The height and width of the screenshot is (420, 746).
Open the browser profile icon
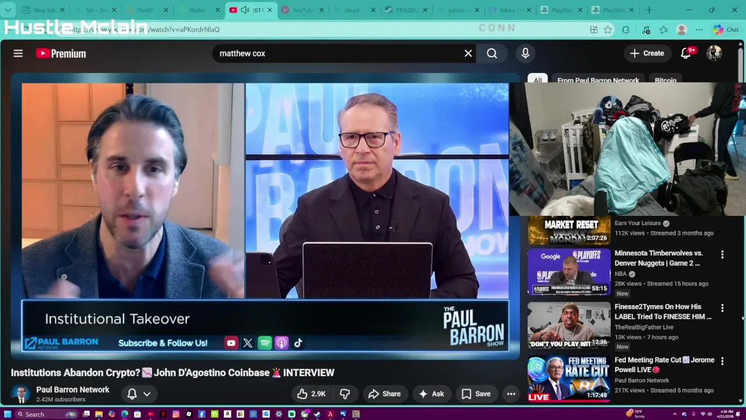[681, 30]
